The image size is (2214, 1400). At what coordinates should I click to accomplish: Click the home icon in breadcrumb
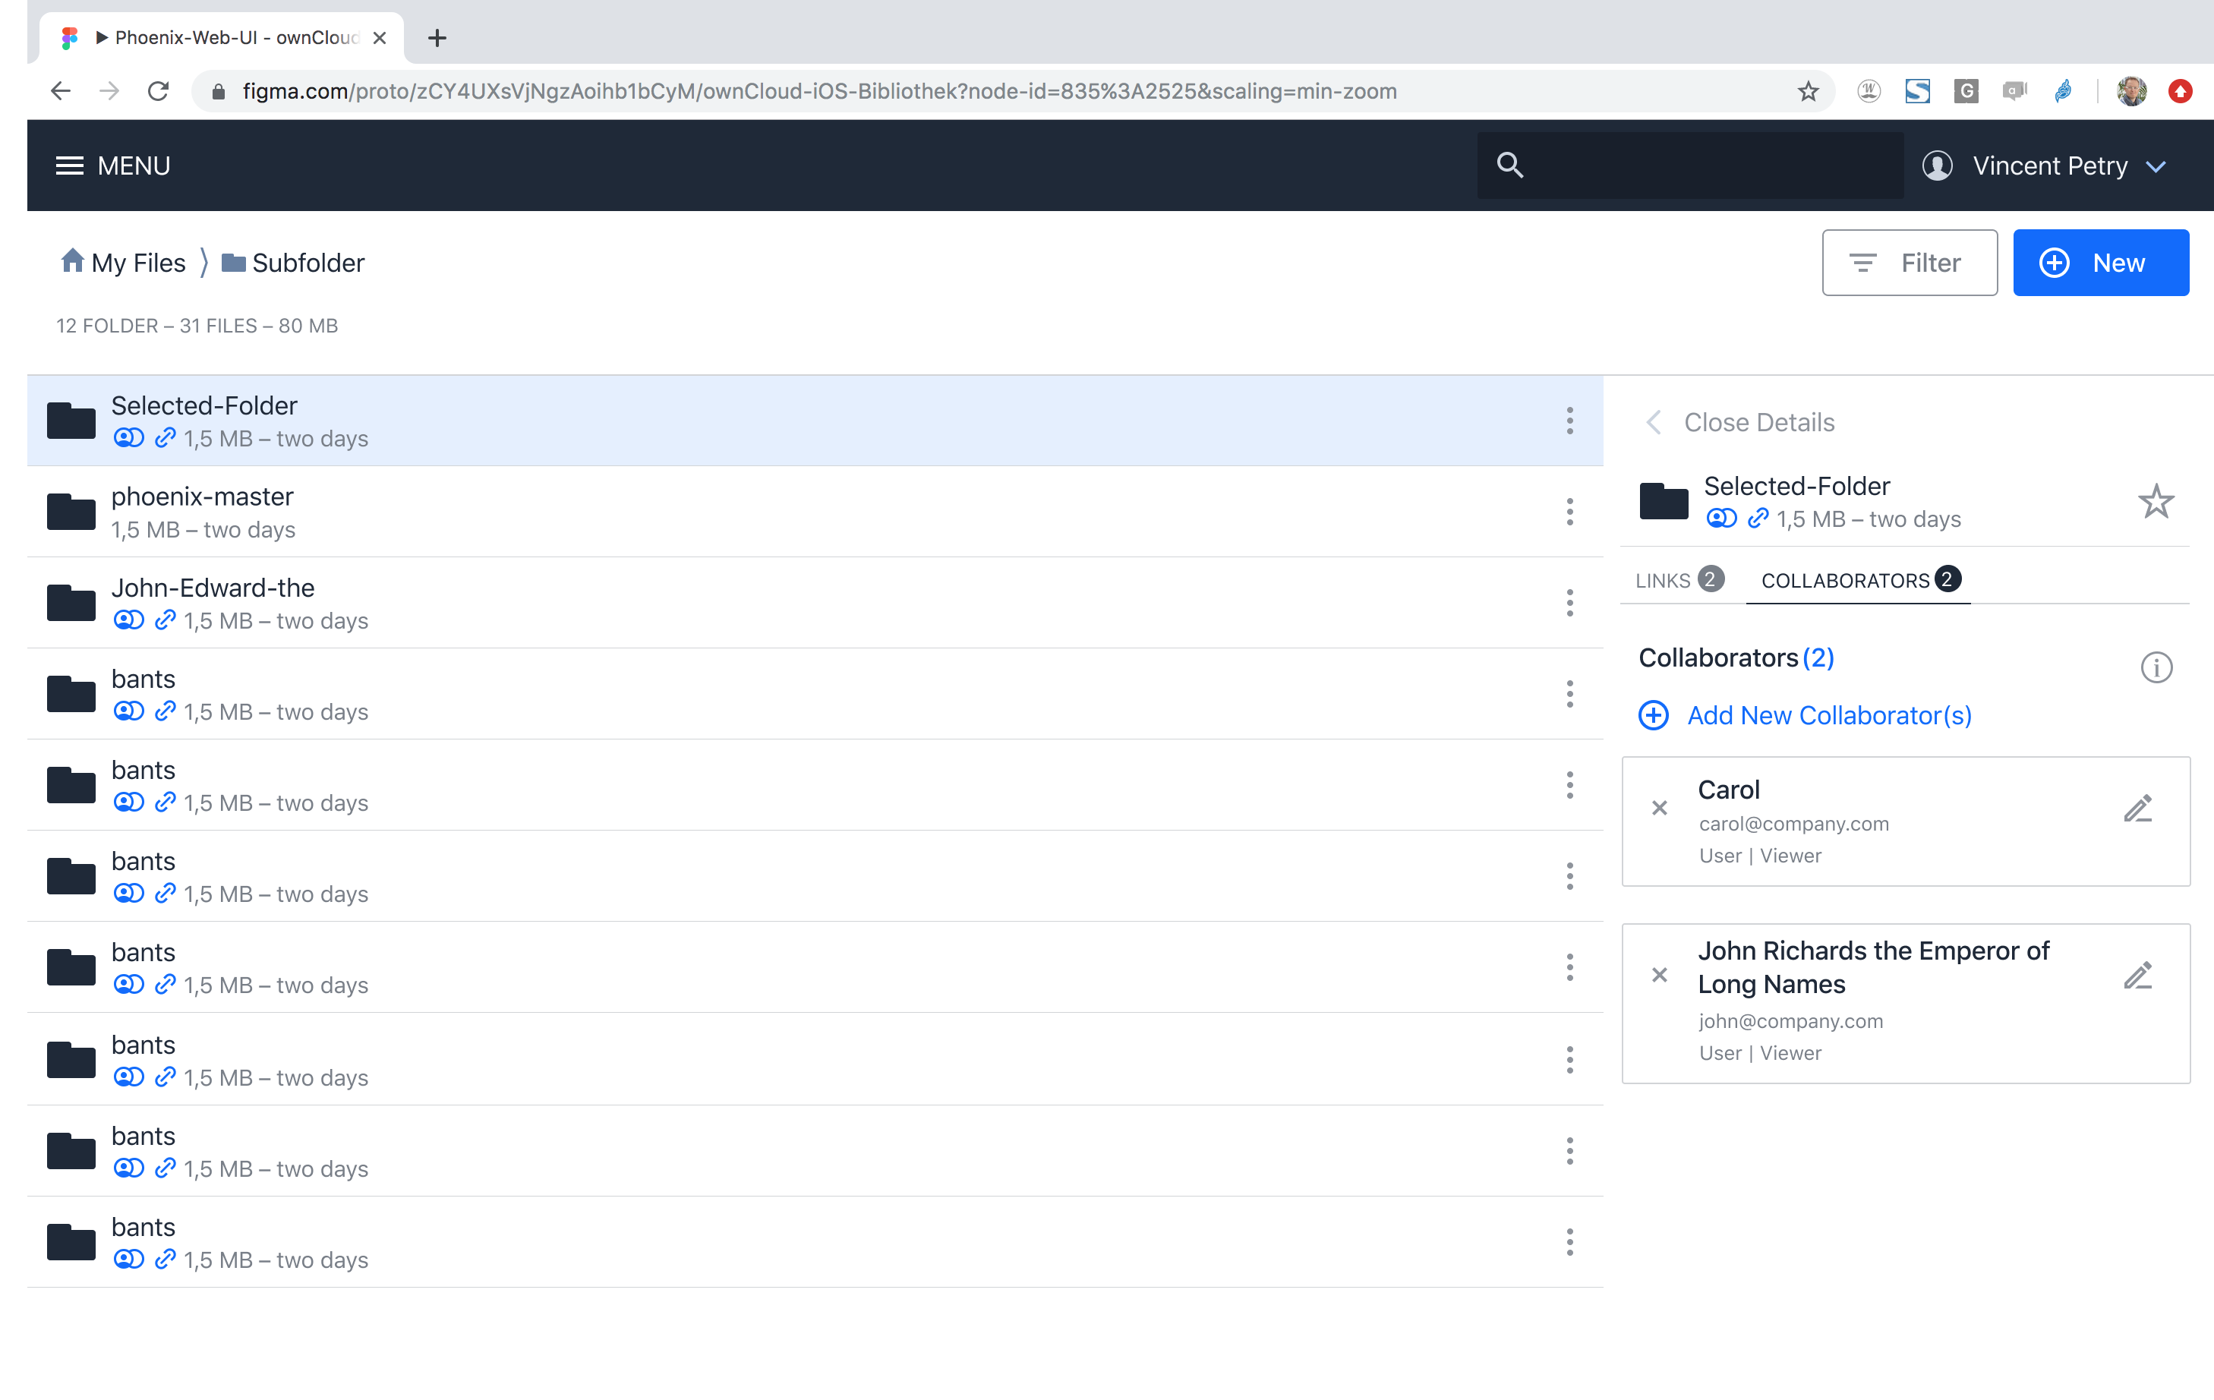click(x=73, y=261)
